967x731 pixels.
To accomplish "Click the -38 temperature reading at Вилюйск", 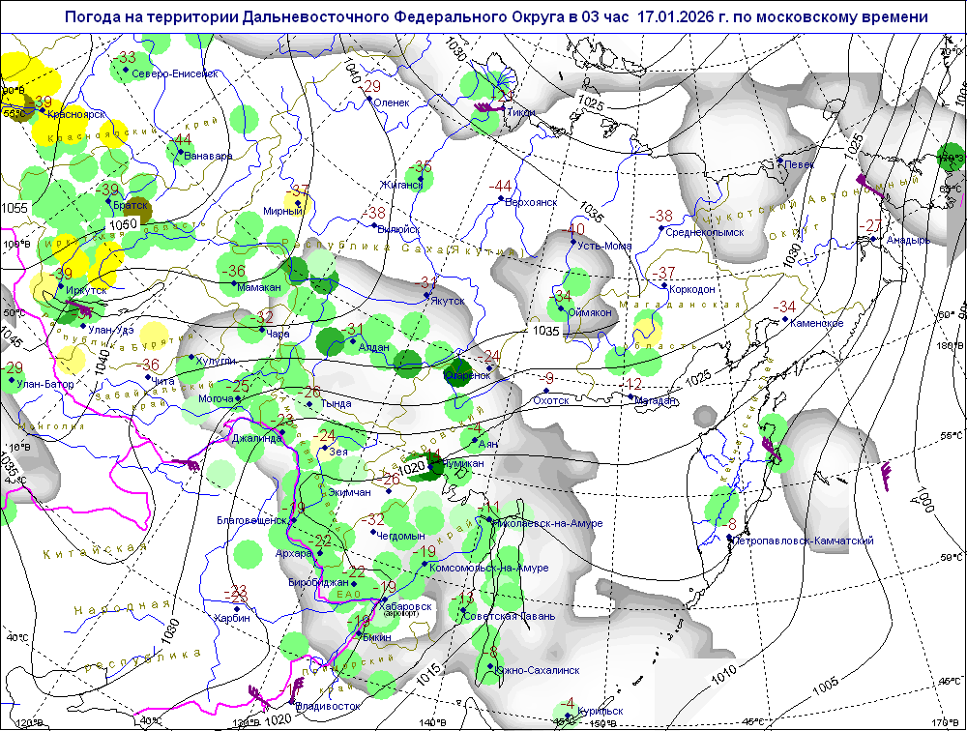I will pos(375,213).
